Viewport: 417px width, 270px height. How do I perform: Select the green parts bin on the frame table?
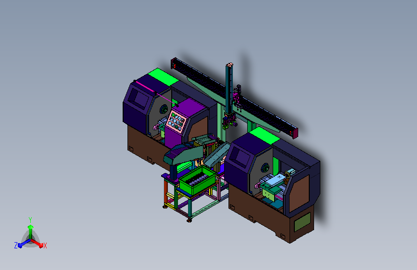click(197, 180)
